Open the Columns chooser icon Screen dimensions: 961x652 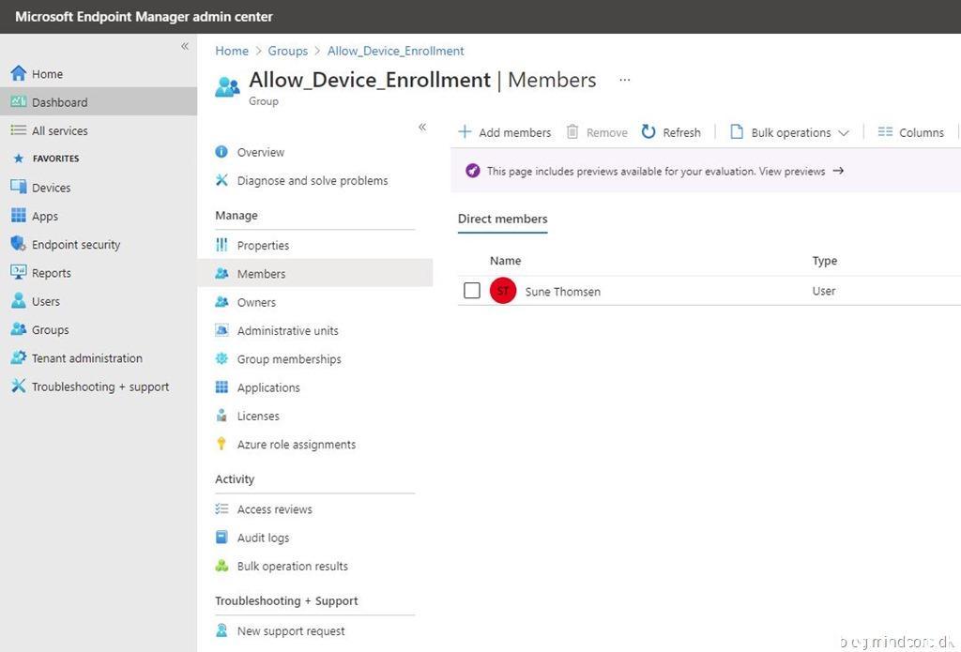point(885,132)
